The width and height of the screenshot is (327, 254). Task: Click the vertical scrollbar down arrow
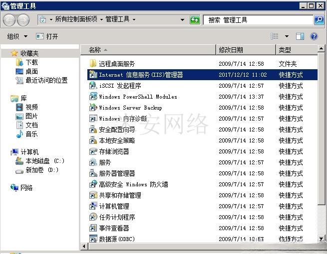coord(321,239)
